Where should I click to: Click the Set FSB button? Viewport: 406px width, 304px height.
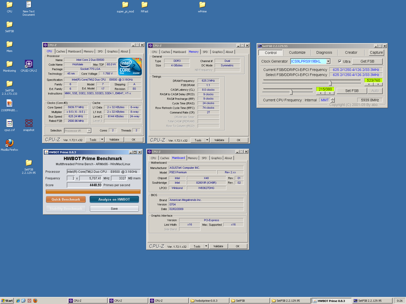click(352, 91)
